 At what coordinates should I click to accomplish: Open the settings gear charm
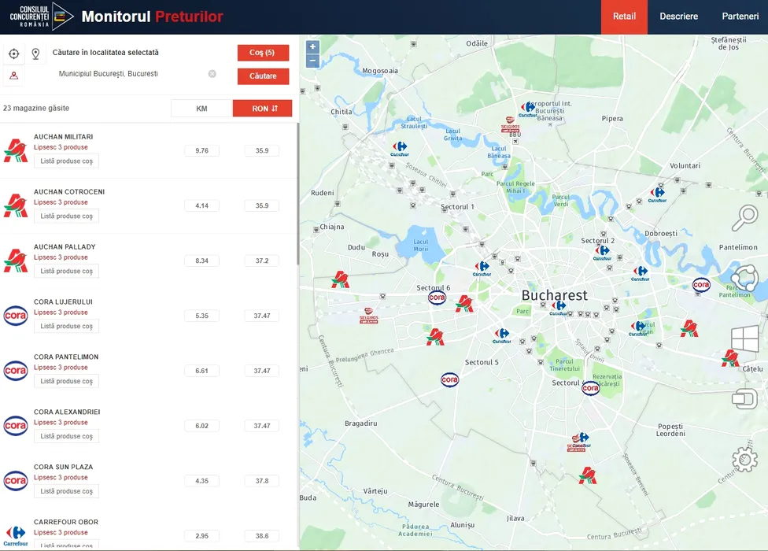[744, 459]
